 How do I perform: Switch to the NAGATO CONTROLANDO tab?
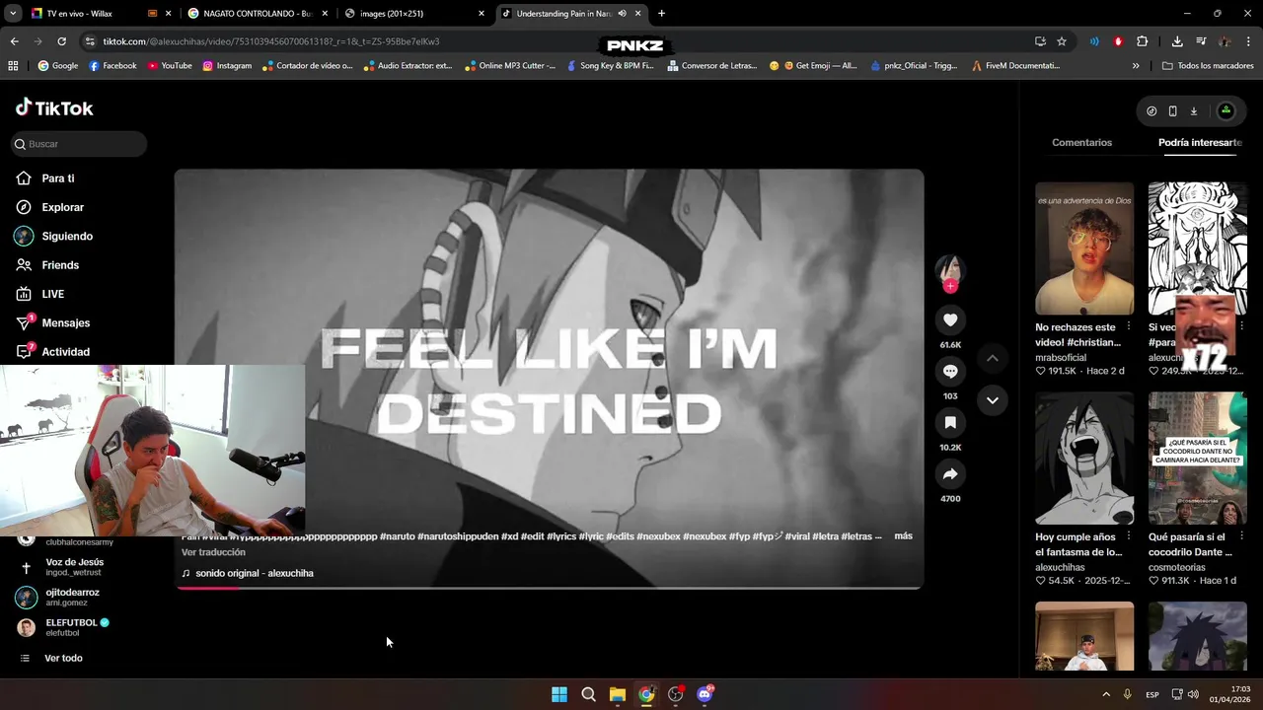[257, 14]
